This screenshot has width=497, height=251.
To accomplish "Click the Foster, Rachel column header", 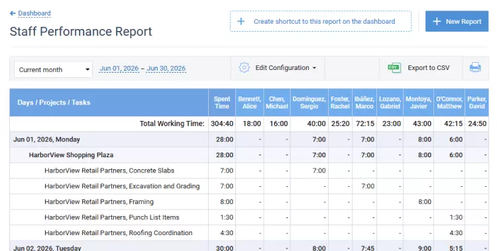I will coord(340,102).
